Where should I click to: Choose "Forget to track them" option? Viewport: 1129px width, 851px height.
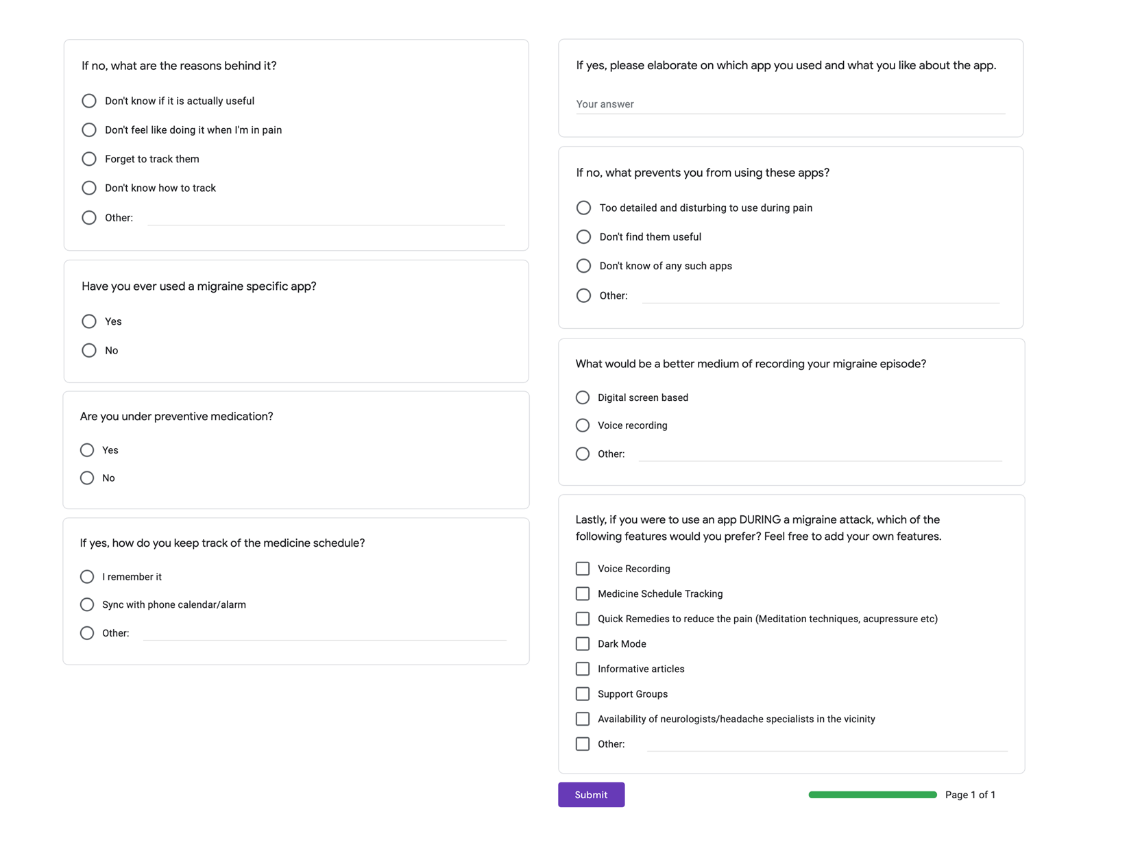coord(89,159)
